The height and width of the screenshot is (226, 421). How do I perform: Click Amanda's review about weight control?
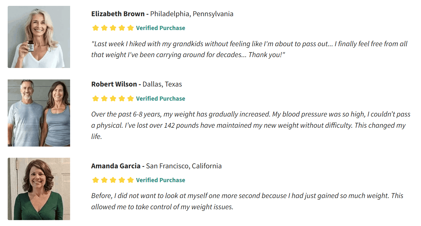pos(247,201)
